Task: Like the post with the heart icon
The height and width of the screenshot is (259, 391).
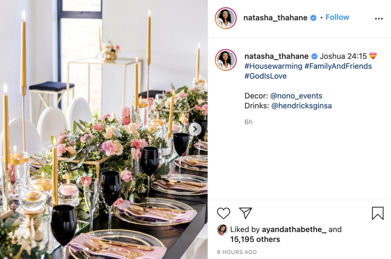Action: [x=223, y=213]
